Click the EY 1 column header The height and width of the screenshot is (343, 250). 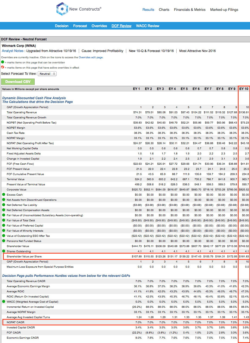[x=137, y=89]
